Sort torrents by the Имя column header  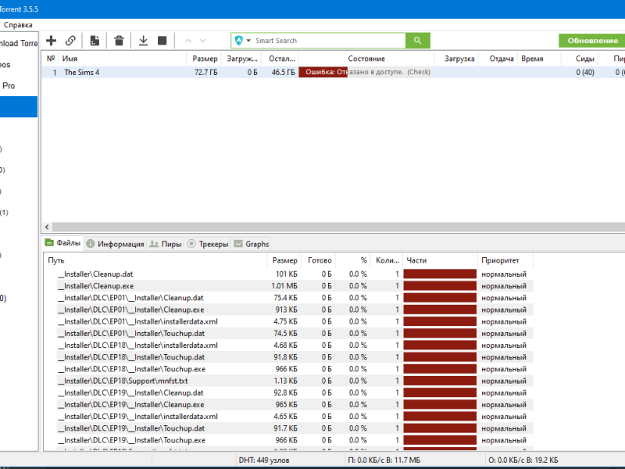[x=123, y=59]
